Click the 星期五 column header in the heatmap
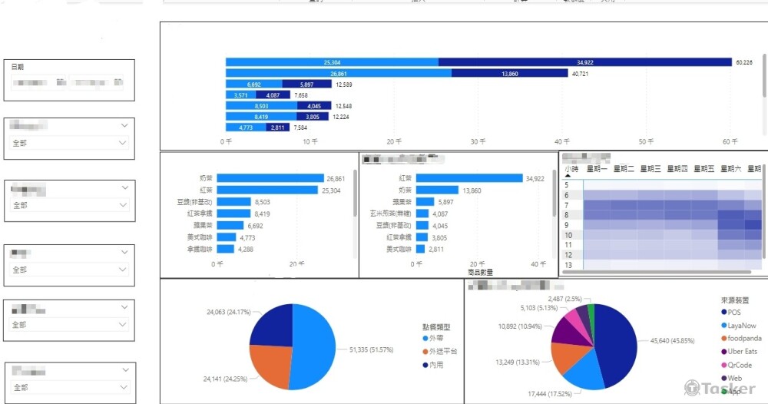Screen dimensions: 768x404 tap(703, 168)
